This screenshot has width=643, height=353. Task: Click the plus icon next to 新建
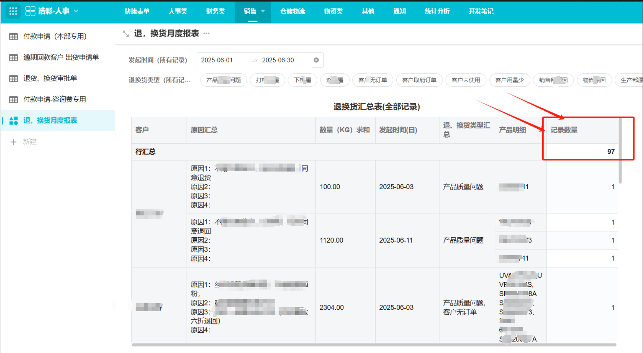(14, 142)
